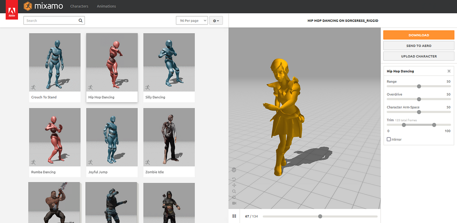The width and height of the screenshot is (457, 223).
Task: Click the search magnifier icon
Action: (x=81, y=21)
